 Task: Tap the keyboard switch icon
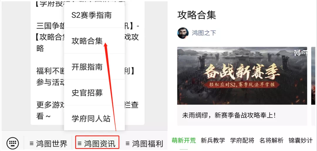pyautogui.click(x=13, y=143)
